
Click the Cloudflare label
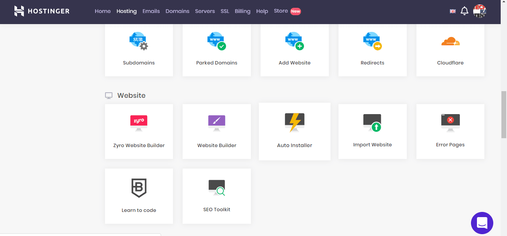pos(451,63)
